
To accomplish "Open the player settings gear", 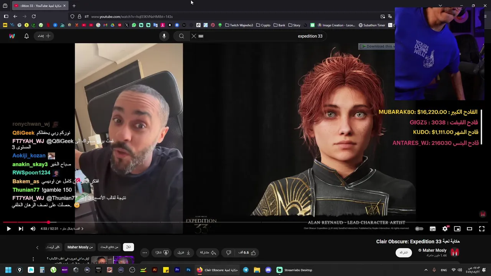I will click(445, 229).
